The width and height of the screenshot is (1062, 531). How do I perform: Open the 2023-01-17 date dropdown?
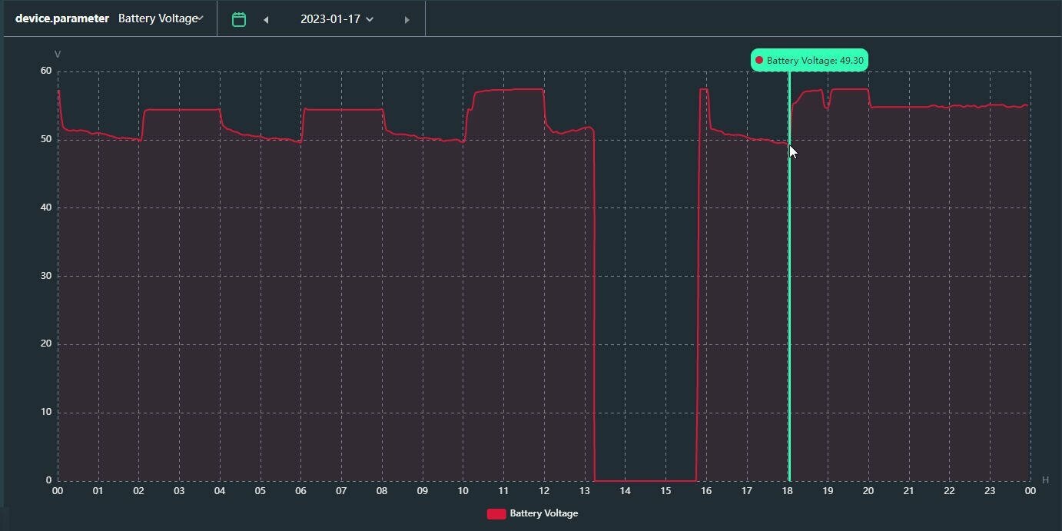337,19
